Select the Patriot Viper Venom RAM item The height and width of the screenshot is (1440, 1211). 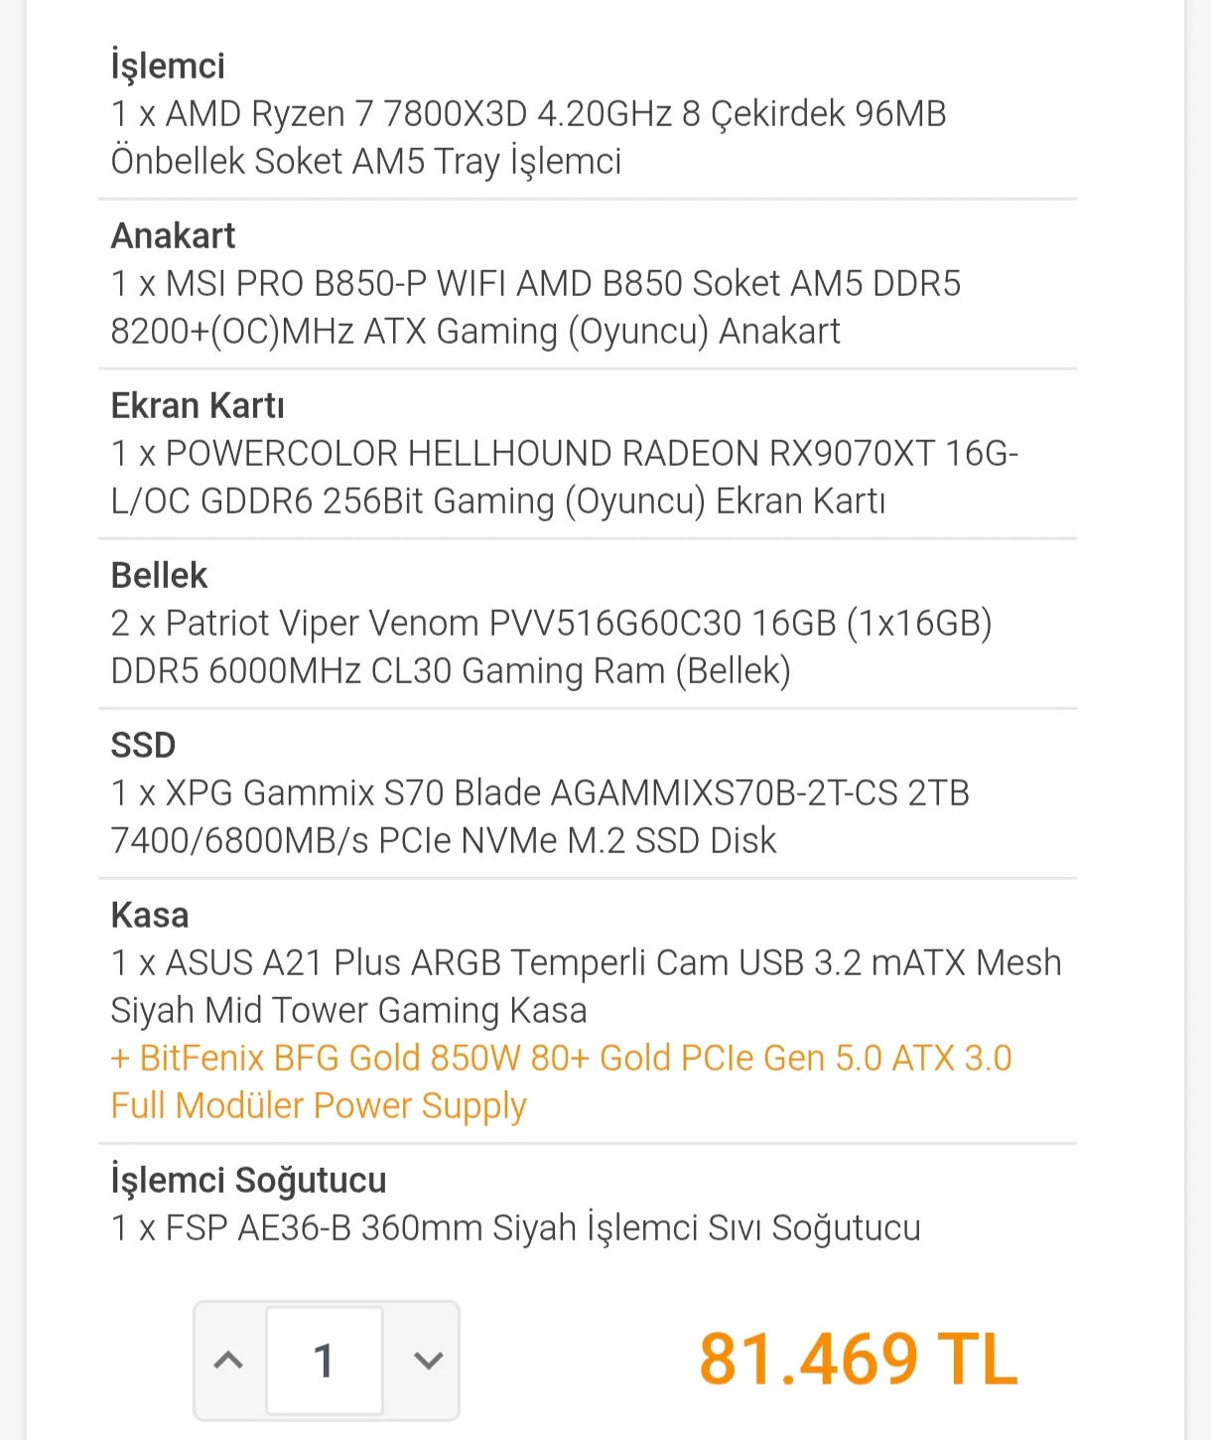[551, 648]
